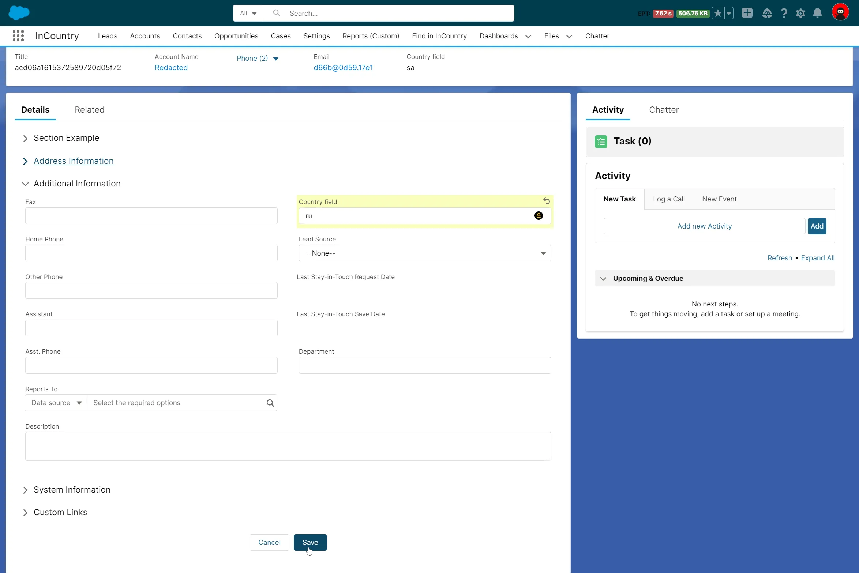Click inside the Description text area
Screen dimensions: 859x573
point(288,446)
